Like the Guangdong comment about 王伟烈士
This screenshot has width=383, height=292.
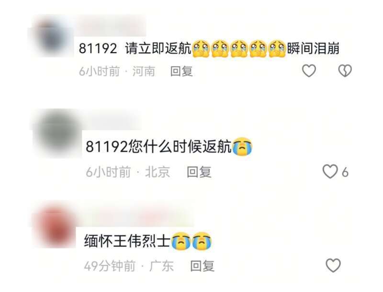(333, 265)
